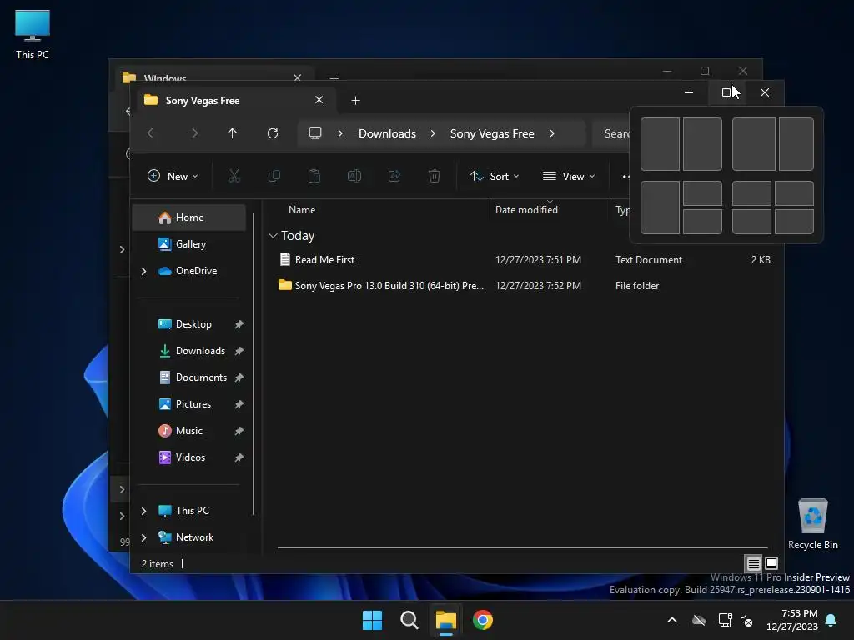Snap window to left half layout
This screenshot has width=854, height=640.
coord(661,144)
